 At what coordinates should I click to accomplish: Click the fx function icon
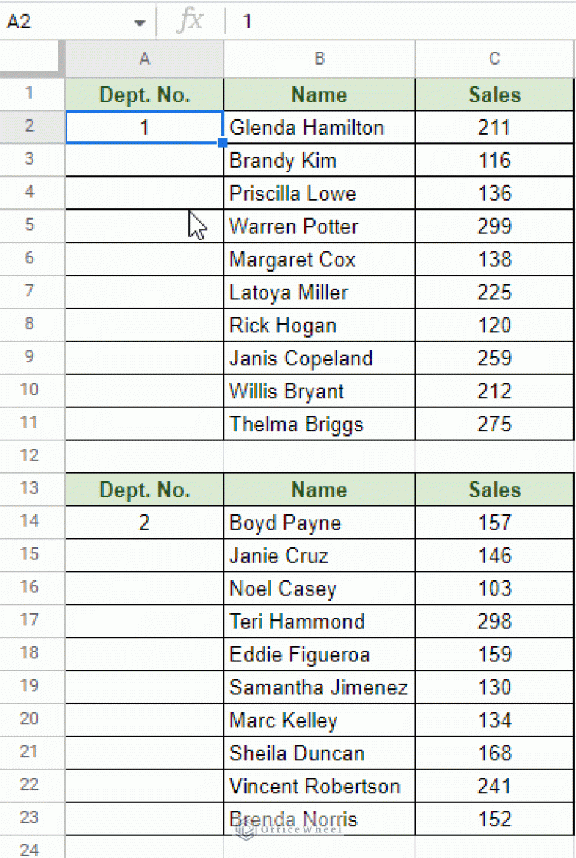pos(190,22)
